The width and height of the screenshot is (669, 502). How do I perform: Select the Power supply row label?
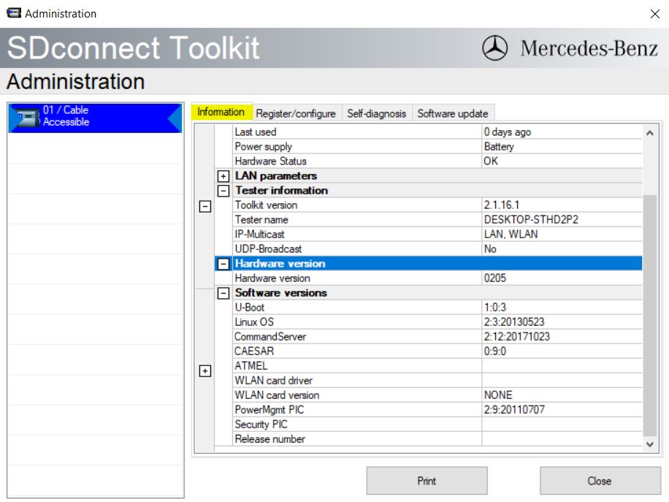[x=263, y=146]
